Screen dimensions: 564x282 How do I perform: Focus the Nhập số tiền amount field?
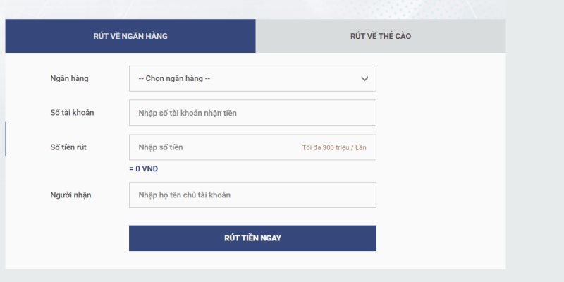pyautogui.click(x=211, y=147)
